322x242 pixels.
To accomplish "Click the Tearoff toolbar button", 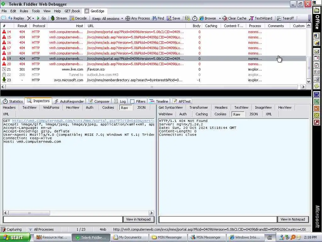I will coord(285,18).
